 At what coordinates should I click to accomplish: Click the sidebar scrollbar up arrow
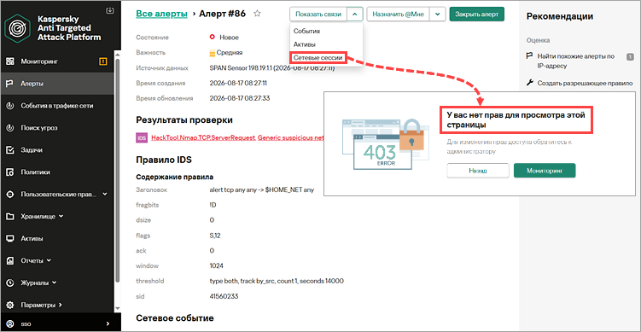click(x=118, y=54)
